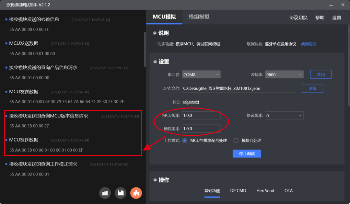
Task: Click the 说明 section heading
Action: tap(163, 33)
